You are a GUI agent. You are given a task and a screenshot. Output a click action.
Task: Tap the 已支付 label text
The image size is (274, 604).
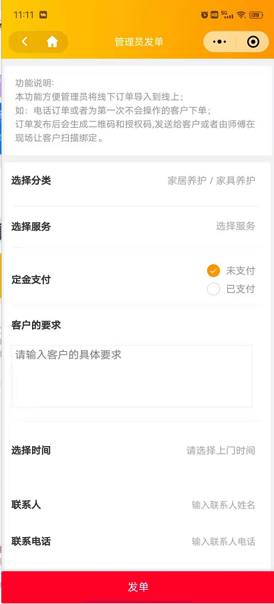point(241,289)
